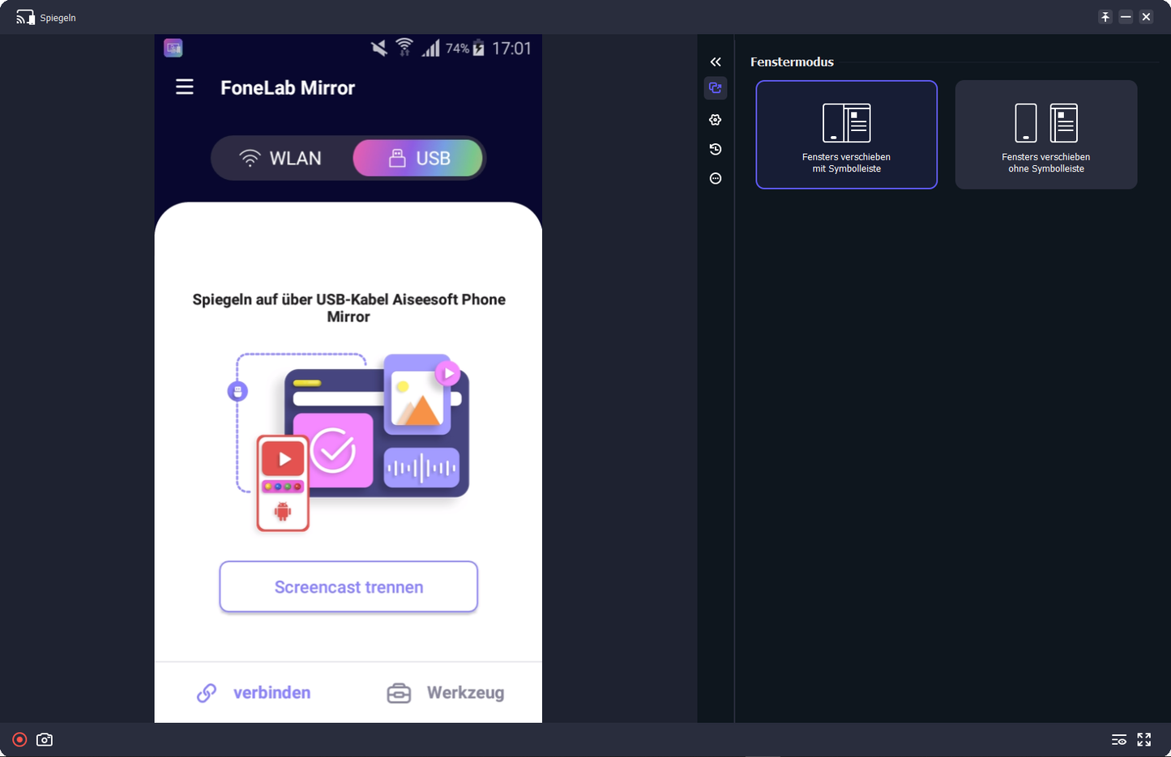This screenshot has width=1171, height=757.
Task: Enter fullscreen with the bottom-right expand icon
Action: click(x=1144, y=739)
